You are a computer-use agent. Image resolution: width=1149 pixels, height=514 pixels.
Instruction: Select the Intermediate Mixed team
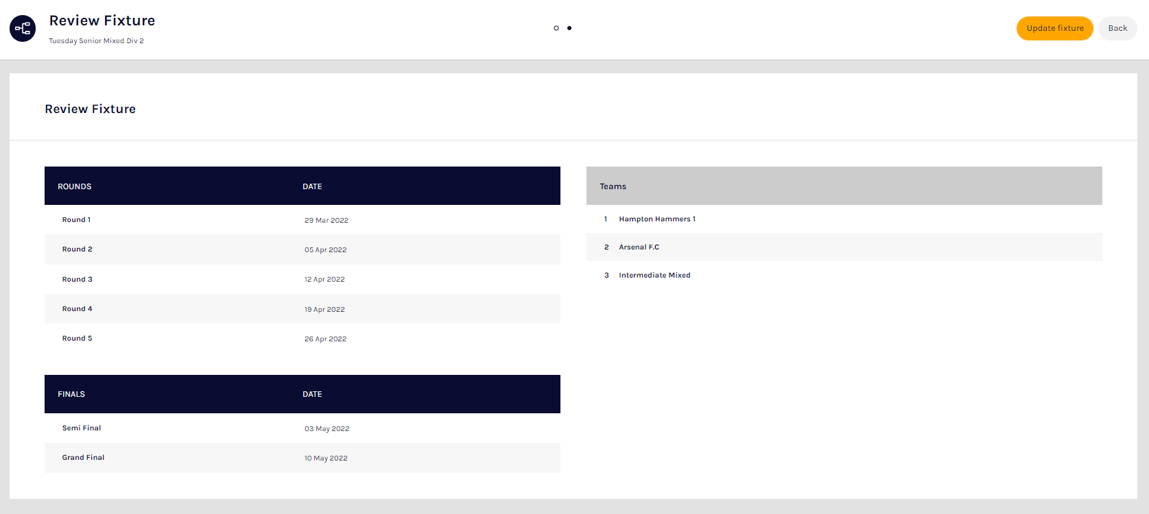(654, 276)
